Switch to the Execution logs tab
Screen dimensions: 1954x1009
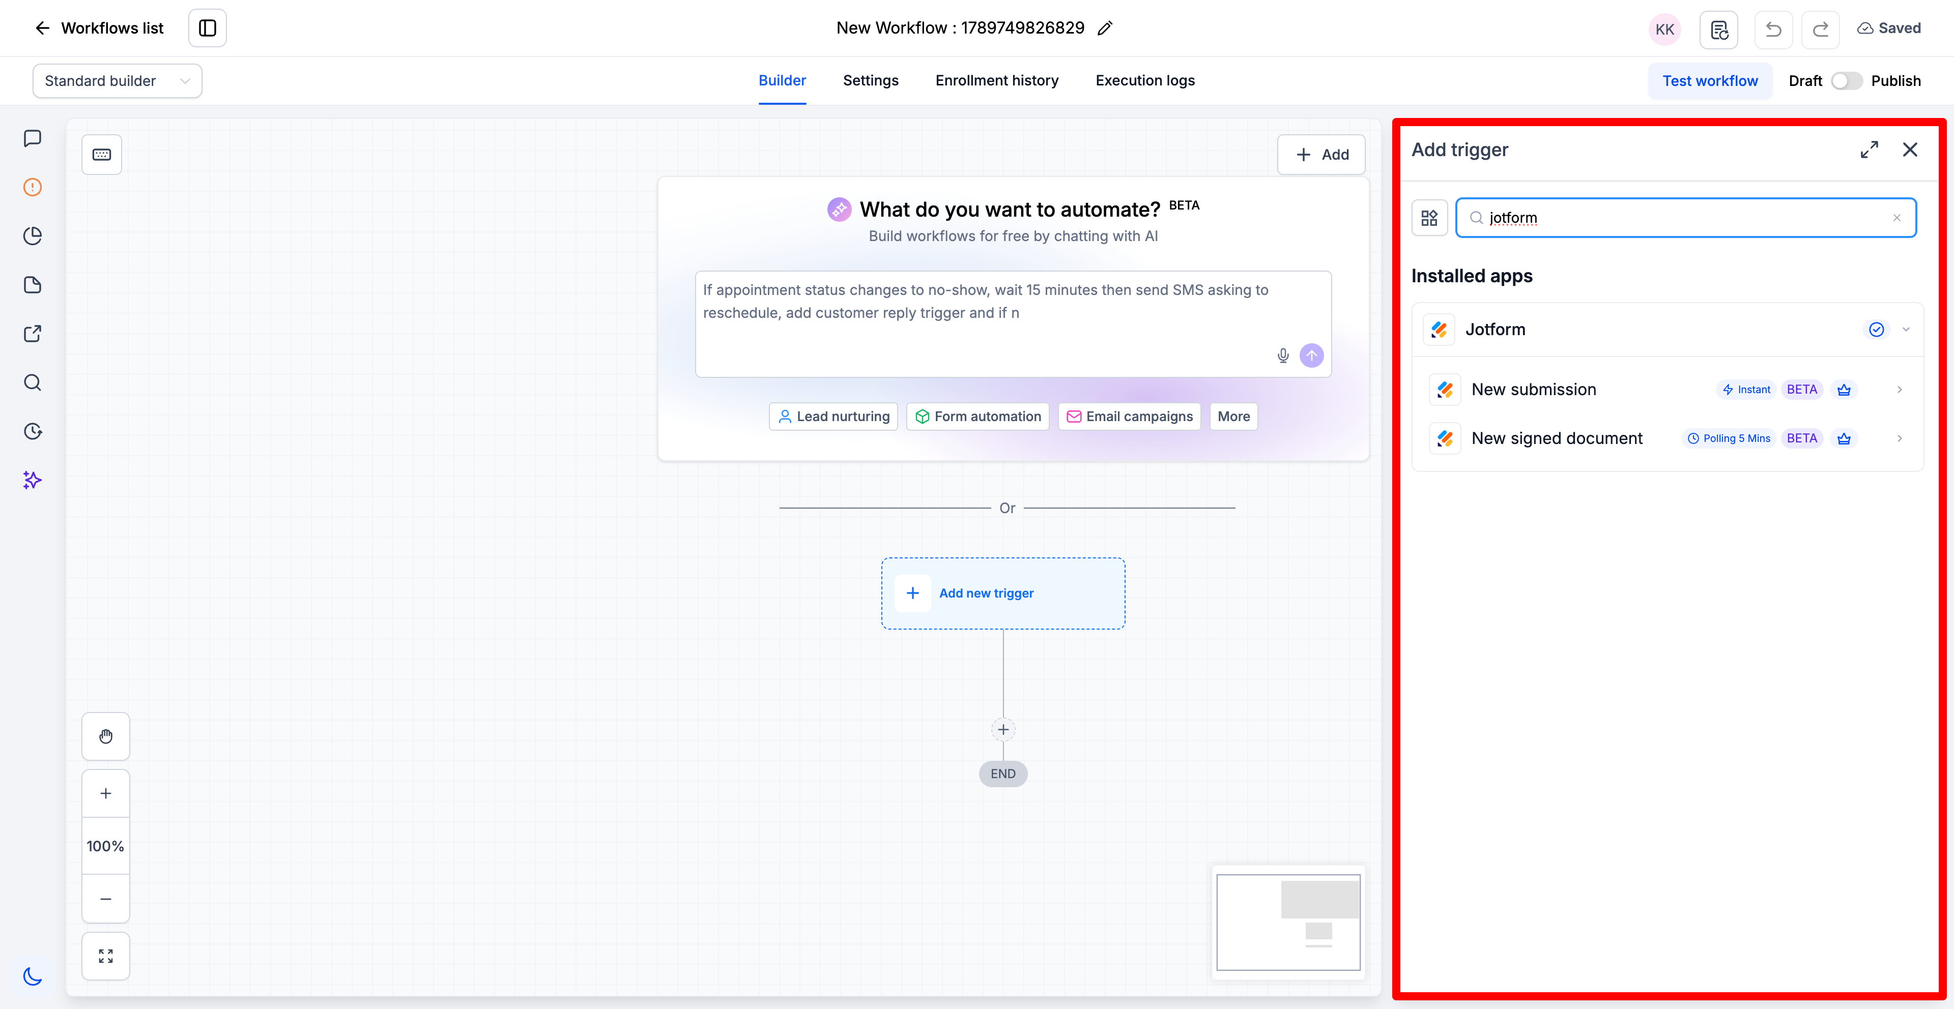click(1144, 80)
